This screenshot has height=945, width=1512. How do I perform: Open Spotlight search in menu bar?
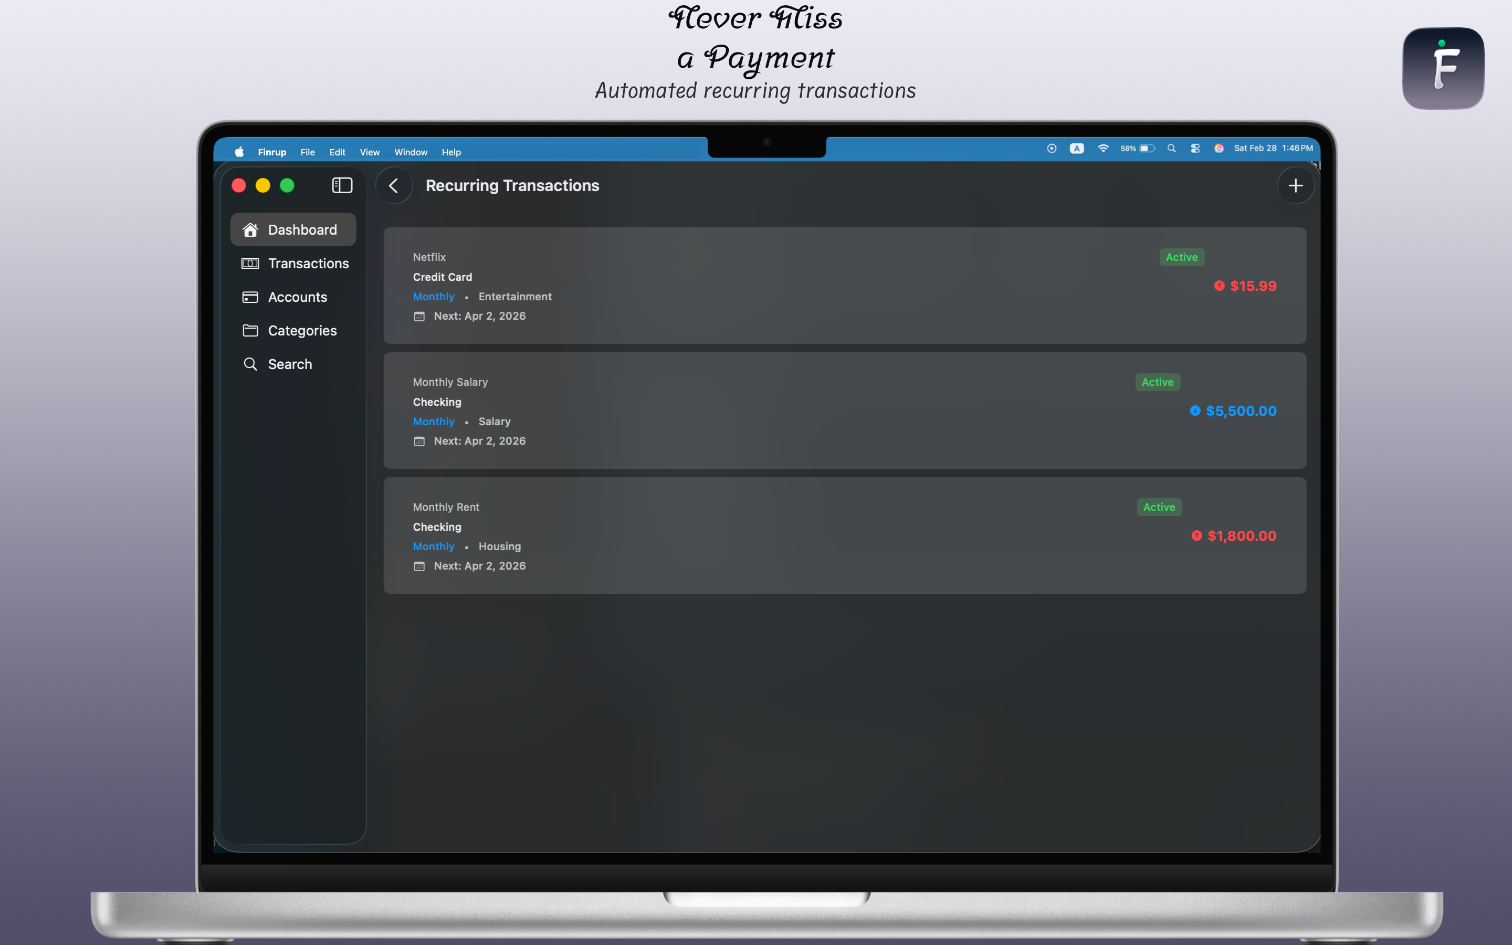1171,148
